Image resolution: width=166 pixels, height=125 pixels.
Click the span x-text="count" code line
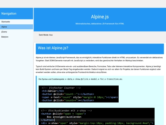tap(80, 97)
